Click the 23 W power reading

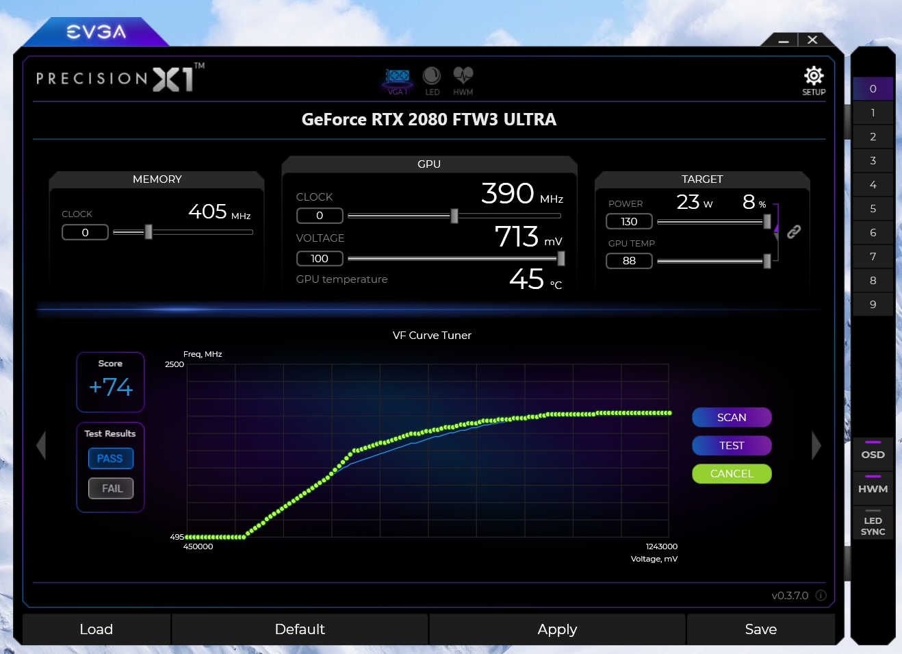[x=695, y=202]
